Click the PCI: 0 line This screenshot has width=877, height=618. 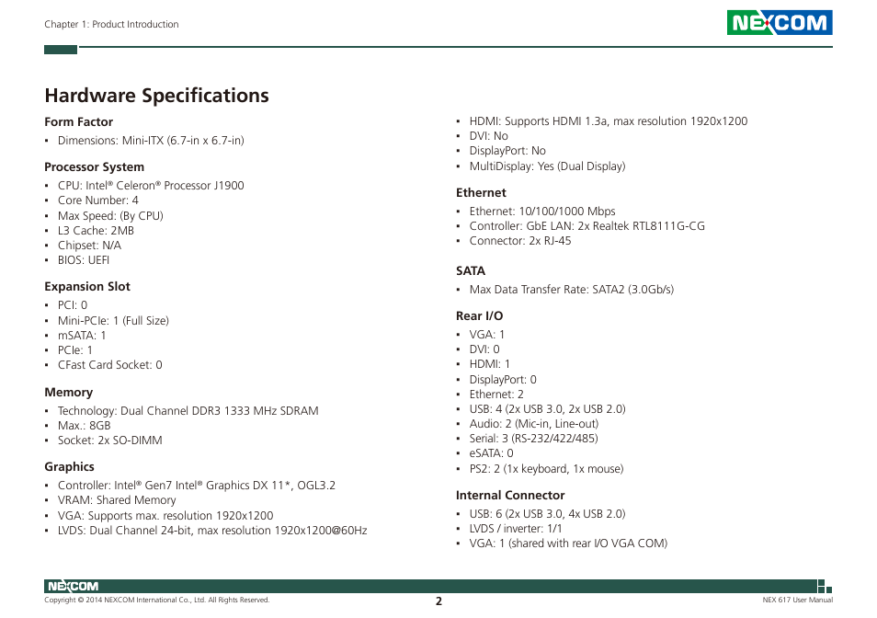73,304
